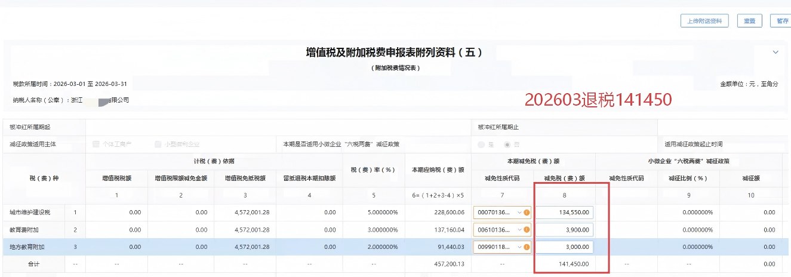Click the 141,450.00 total exemption cell
This screenshot has height=277, width=791.
[x=573, y=264]
